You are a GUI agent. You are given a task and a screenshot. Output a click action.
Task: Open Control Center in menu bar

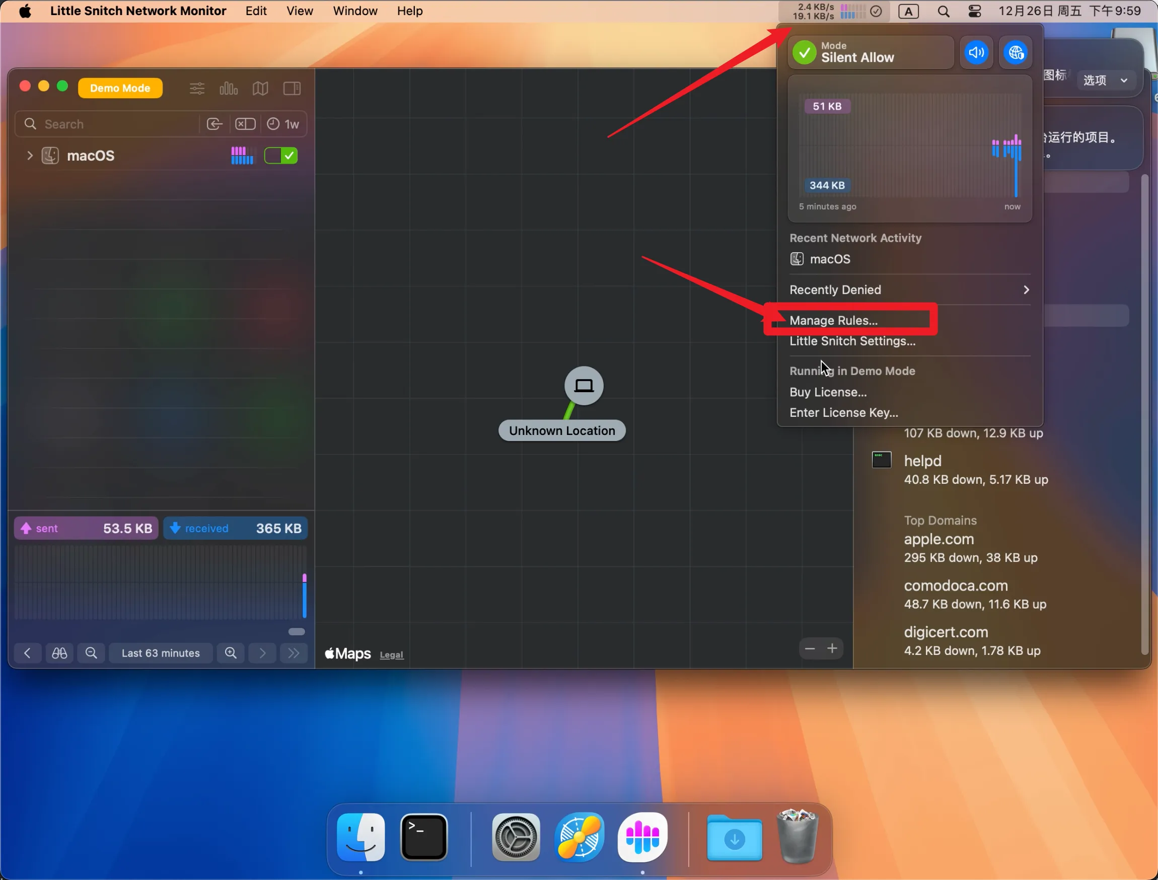[975, 11]
